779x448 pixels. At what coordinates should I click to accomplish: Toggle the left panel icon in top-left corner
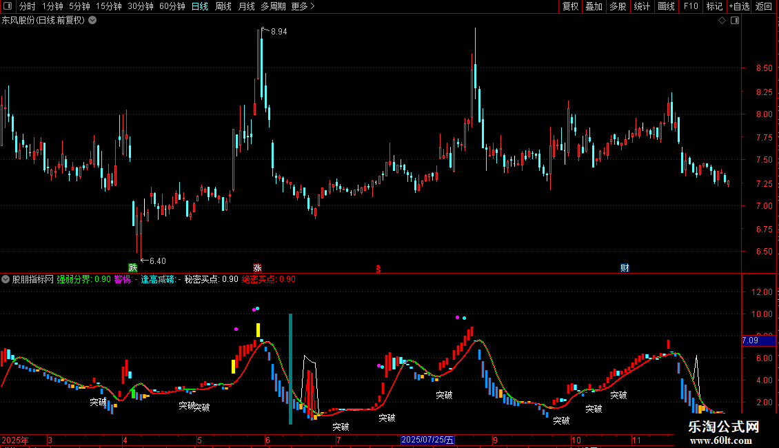click(x=8, y=6)
